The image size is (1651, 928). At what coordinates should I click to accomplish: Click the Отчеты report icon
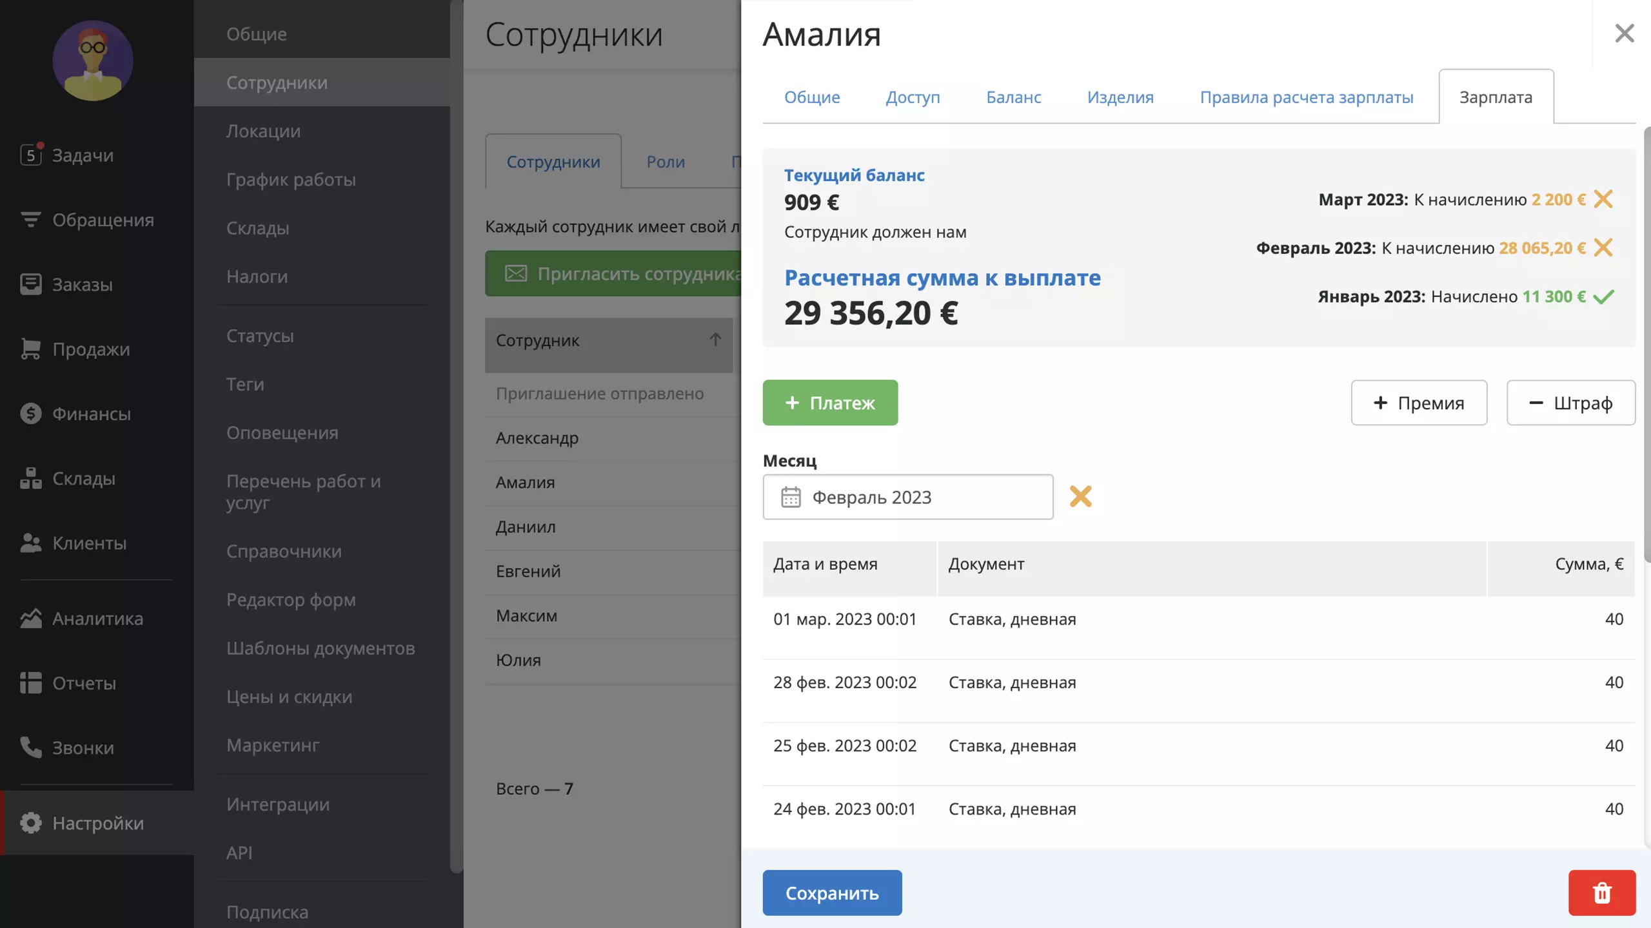pos(30,682)
